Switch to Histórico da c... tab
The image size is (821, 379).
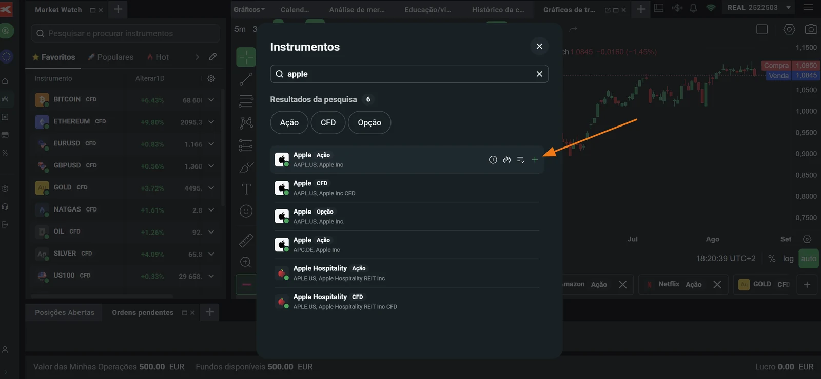click(498, 10)
